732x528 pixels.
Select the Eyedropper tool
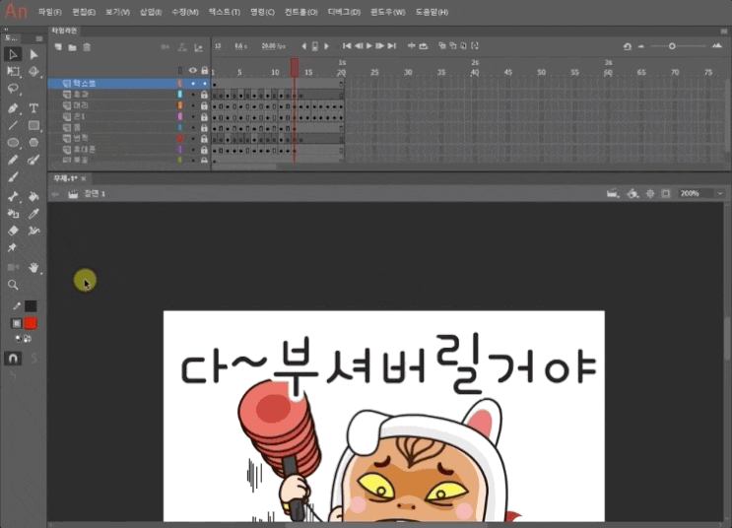coord(33,214)
